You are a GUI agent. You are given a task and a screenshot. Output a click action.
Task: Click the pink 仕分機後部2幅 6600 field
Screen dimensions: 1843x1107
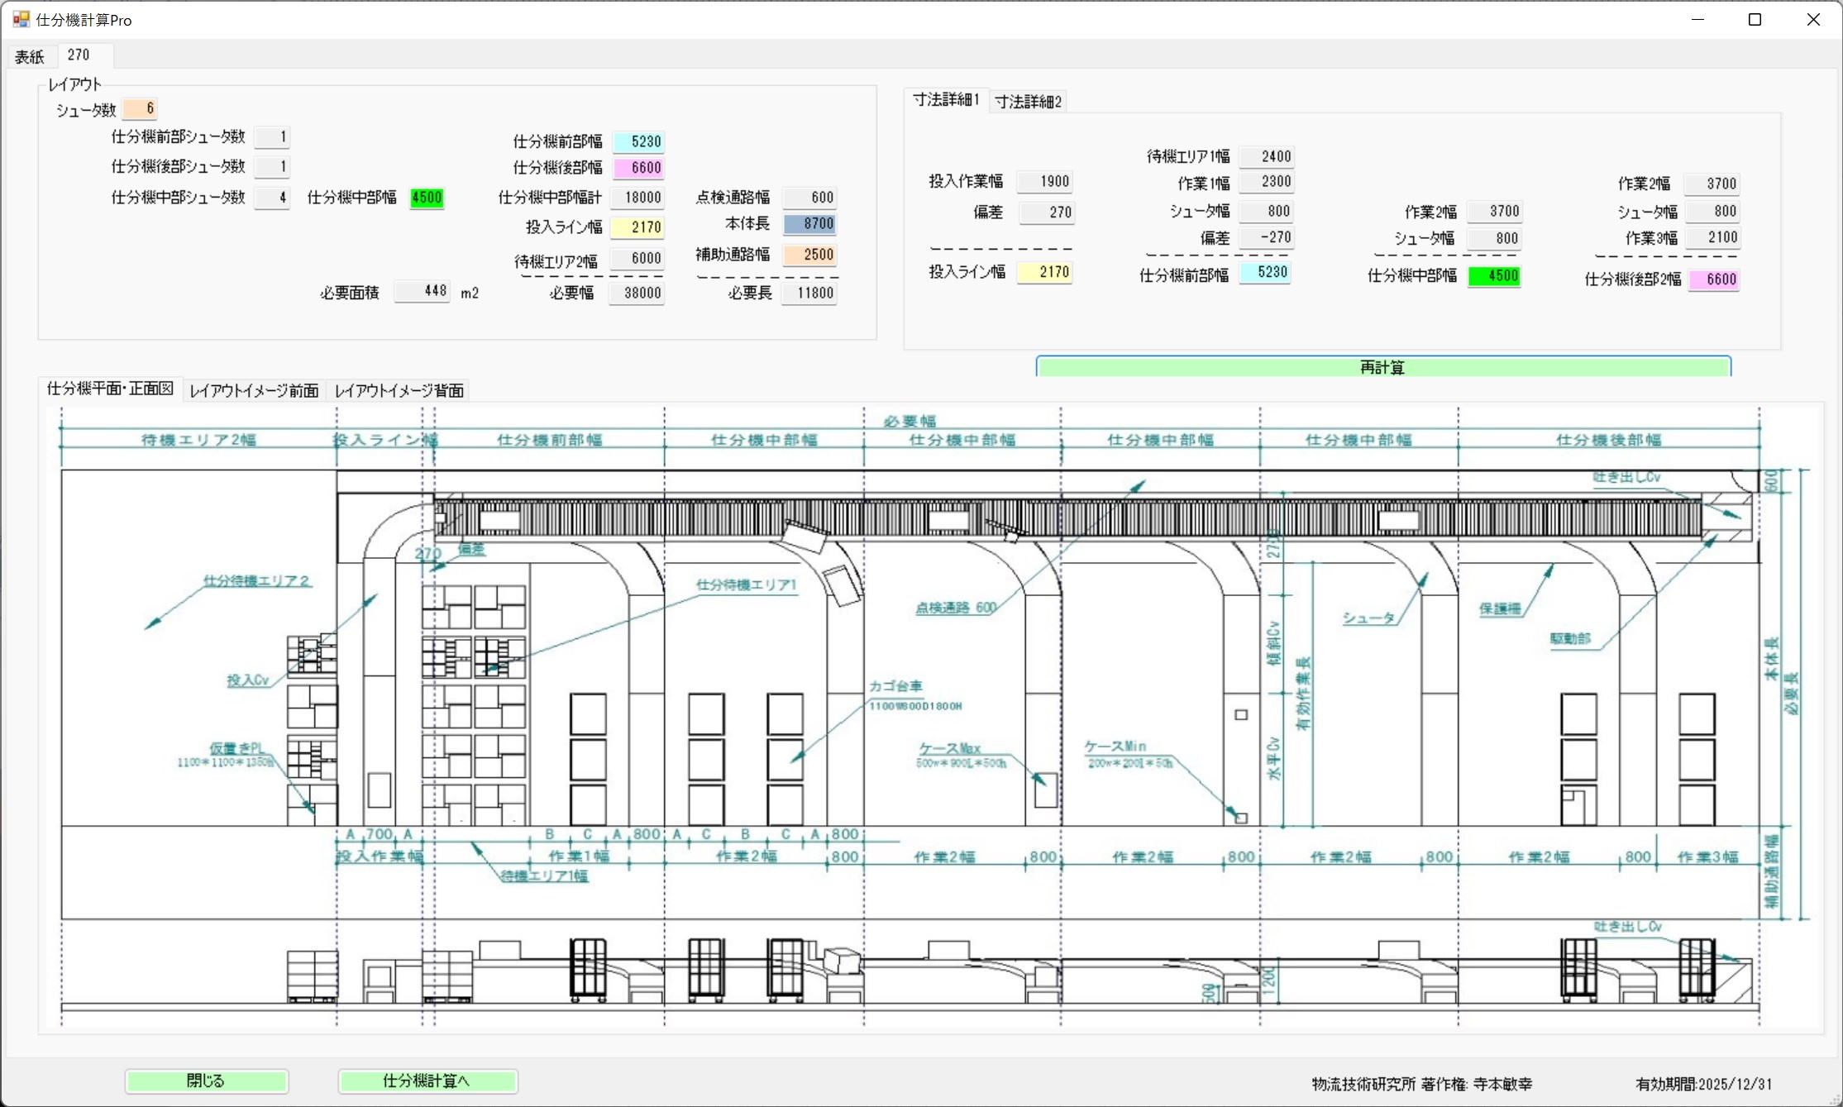coord(1712,279)
